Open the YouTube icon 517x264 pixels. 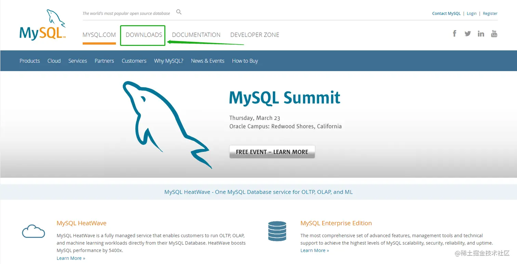click(494, 34)
